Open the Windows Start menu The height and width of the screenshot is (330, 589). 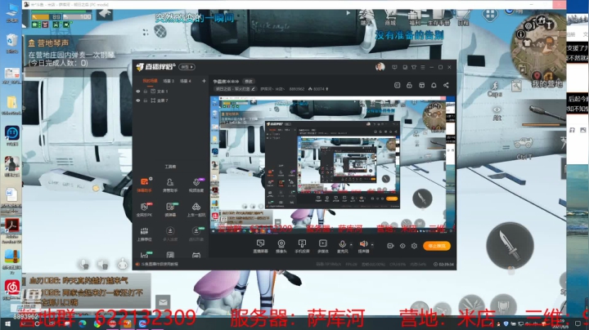[7, 323]
